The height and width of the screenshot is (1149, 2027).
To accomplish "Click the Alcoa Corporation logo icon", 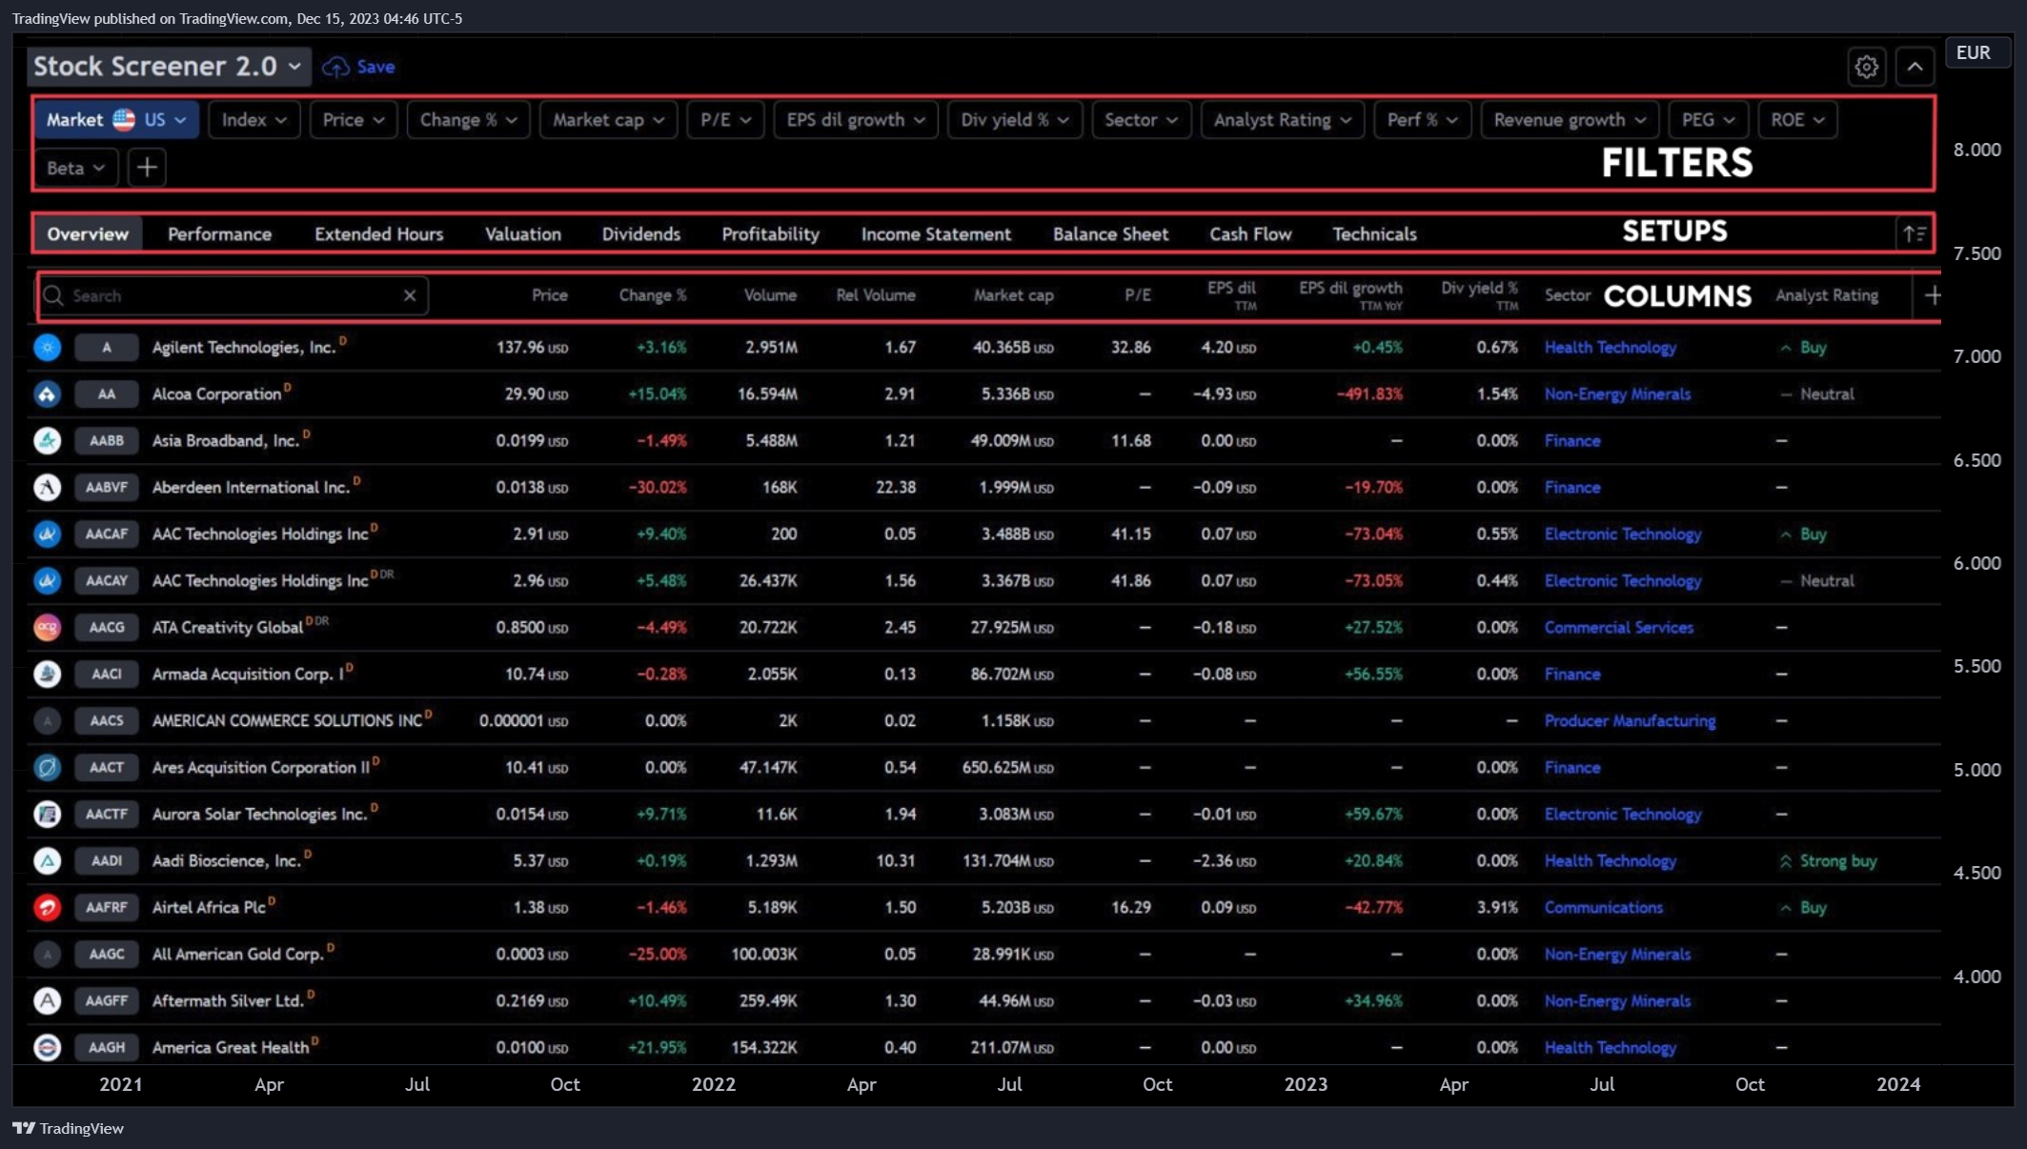I will (x=47, y=394).
